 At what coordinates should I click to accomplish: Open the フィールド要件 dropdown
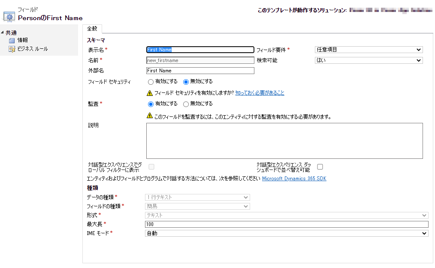(x=369, y=50)
